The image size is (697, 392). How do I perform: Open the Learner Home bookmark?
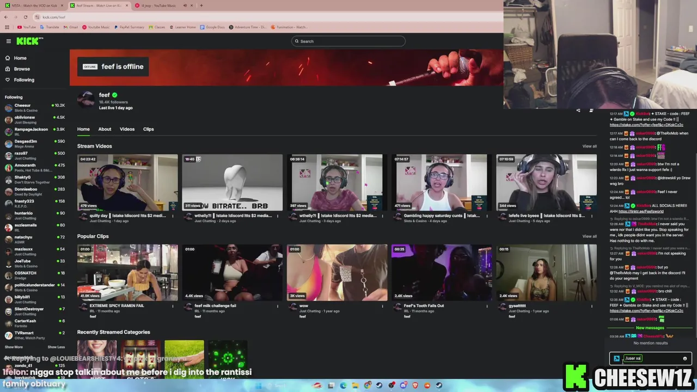pyautogui.click(x=182, y=27)
